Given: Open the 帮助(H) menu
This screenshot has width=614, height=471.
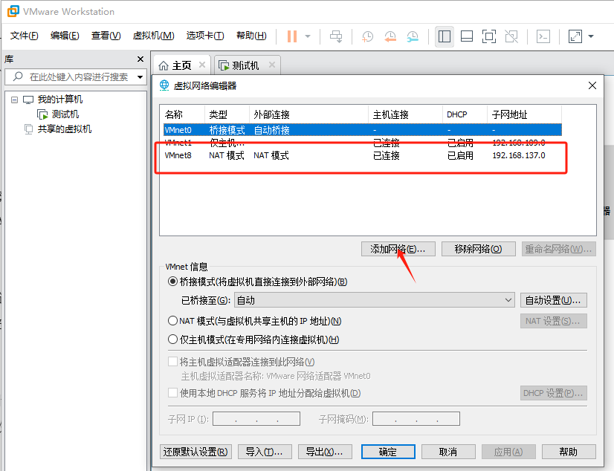Looking at the screenshot, I should (x=251, y=36).
